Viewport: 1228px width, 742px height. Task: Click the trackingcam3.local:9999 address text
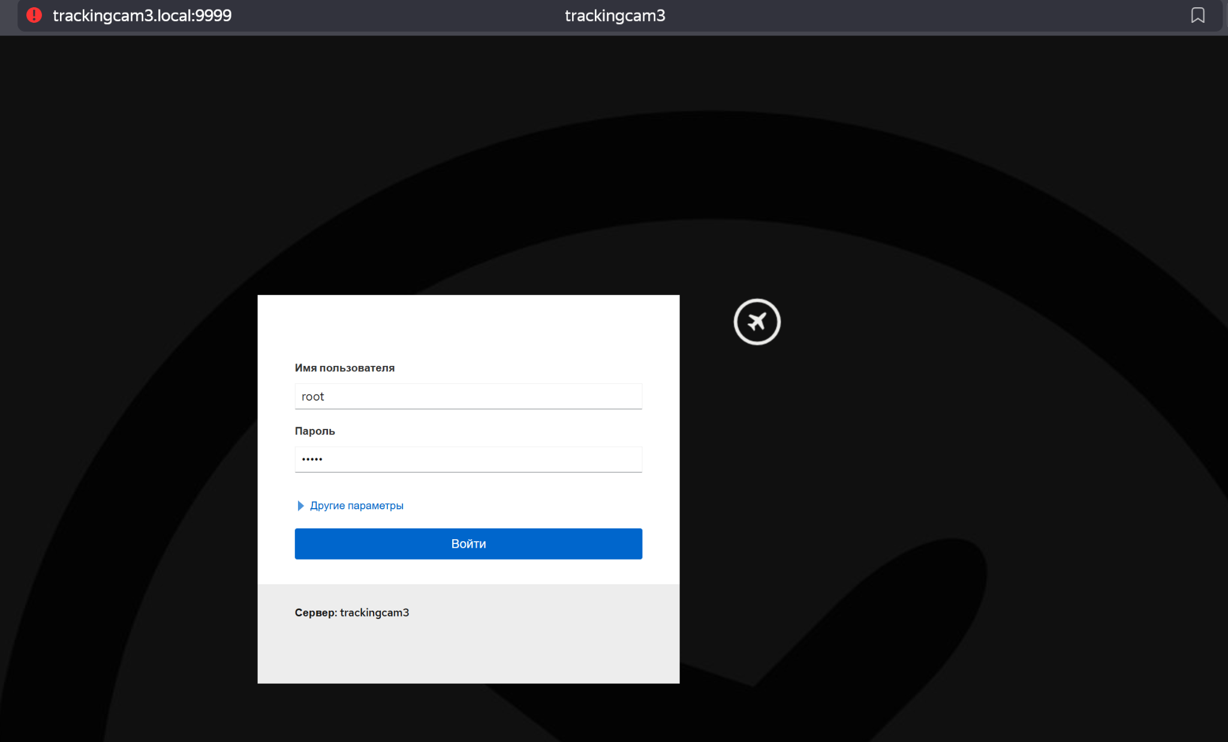click(142, 16)
